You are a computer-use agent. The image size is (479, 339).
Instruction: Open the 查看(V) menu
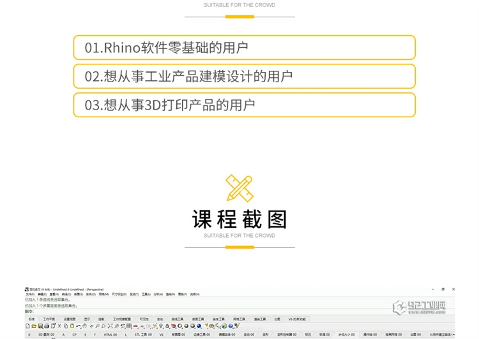(54, 294)
